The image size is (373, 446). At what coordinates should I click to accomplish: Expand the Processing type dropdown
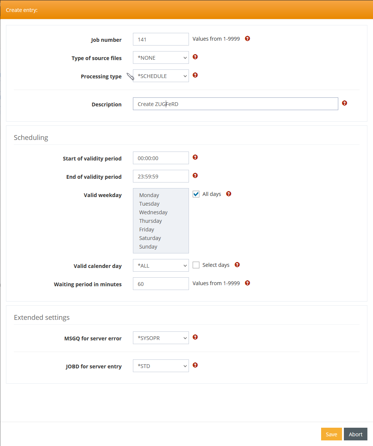point(161,76)
